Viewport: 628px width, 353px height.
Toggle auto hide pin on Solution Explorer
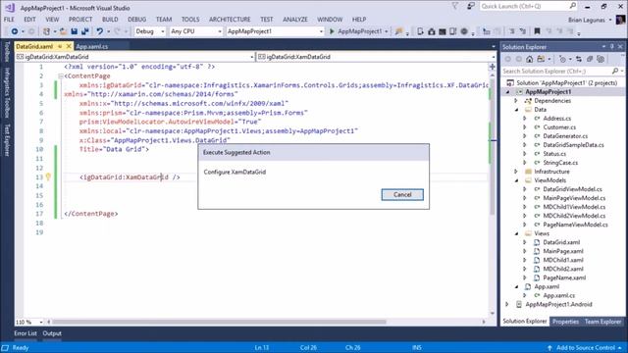pyautogui.click(x=612, y=47)
